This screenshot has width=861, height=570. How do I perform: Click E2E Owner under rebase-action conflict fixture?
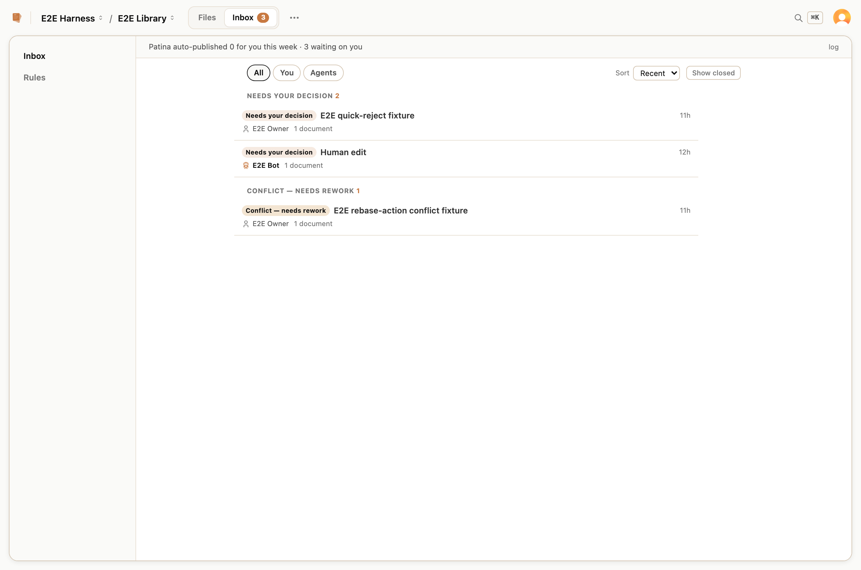point(270,224)
